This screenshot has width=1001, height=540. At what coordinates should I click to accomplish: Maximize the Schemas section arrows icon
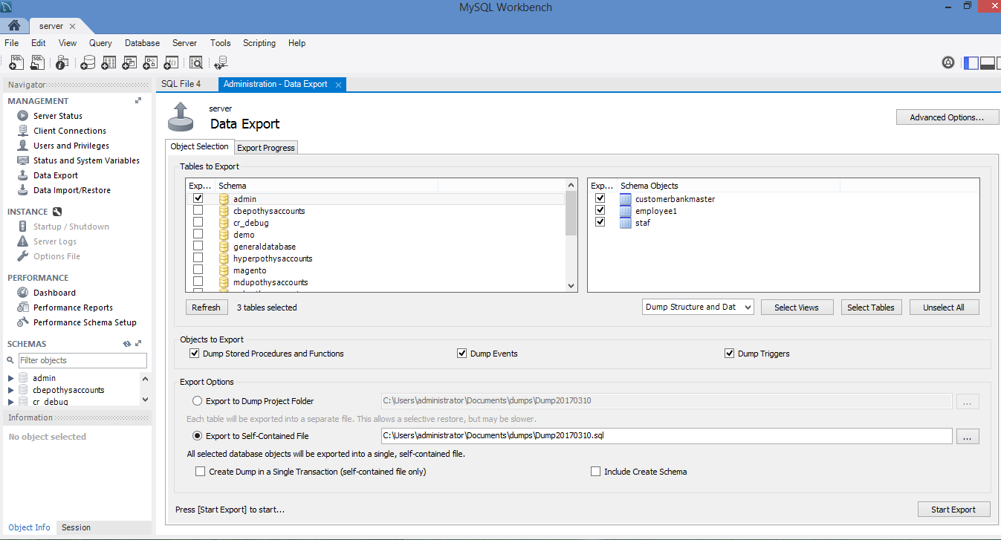138,344
